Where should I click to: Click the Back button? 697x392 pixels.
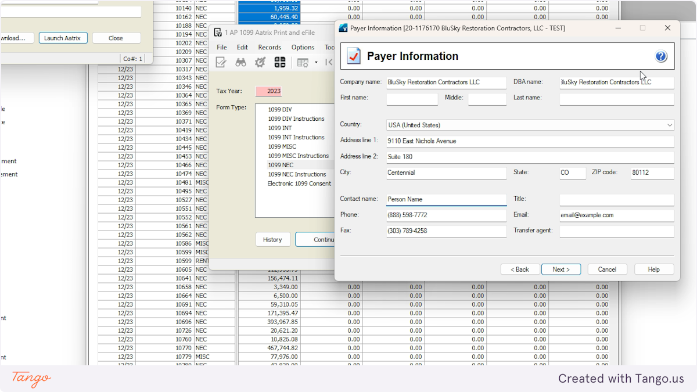pos(520,269)
